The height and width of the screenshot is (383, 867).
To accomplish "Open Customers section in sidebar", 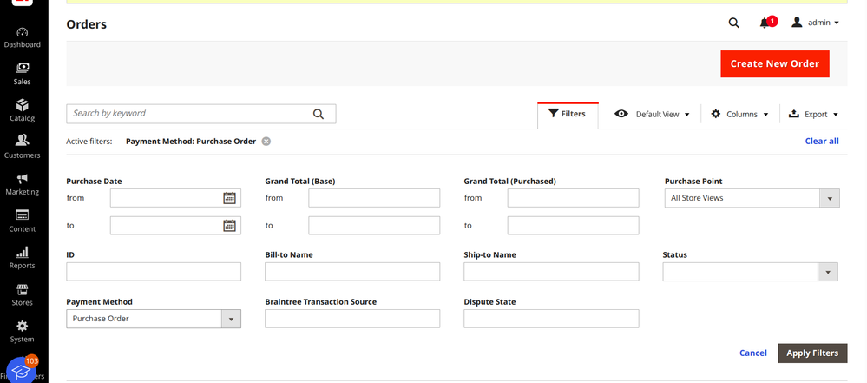I will (x=23, y=147).
